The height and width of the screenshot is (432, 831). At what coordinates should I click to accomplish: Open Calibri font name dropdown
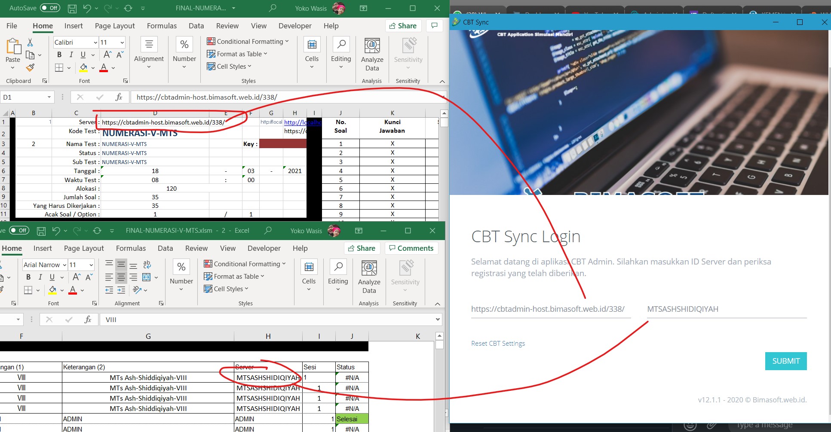[x=95, y=42]
